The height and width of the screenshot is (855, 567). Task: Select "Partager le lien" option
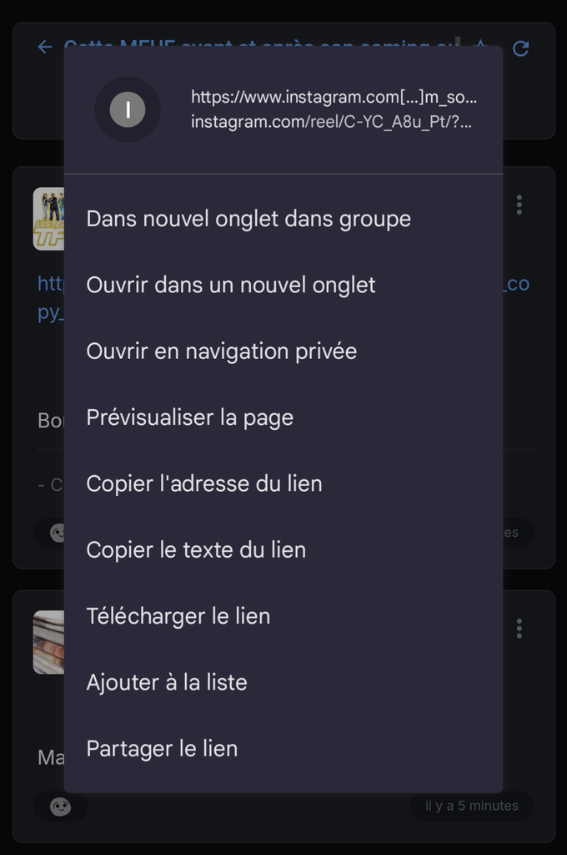click(x=162, y=748)
